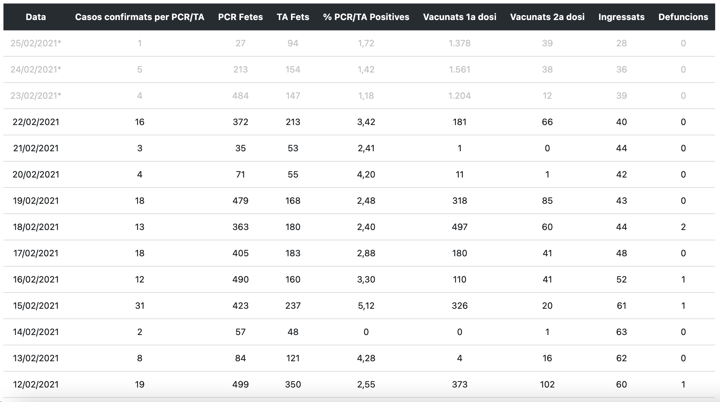720x402 pixels.
Task: Click the % PCR/TA Positives header
Action: tap(366, 17)
